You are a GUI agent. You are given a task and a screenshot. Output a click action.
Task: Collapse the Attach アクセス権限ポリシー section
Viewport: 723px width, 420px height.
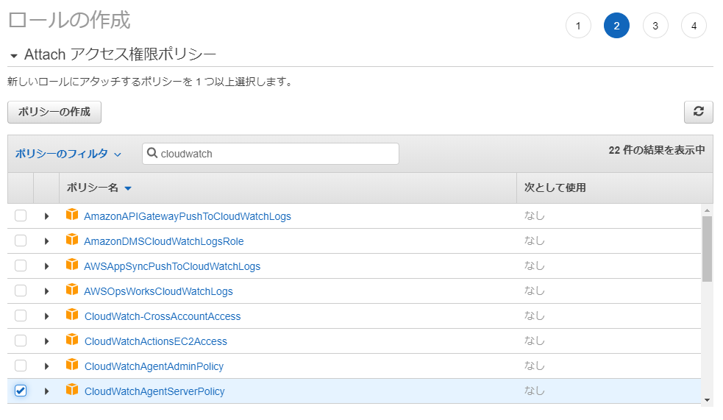(14, 56)
